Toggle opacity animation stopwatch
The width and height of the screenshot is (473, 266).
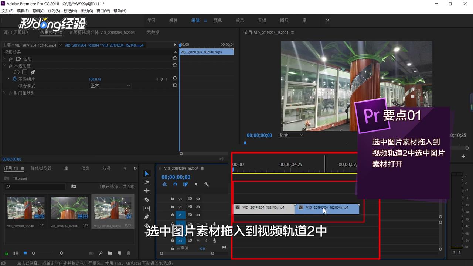point(15,79)
